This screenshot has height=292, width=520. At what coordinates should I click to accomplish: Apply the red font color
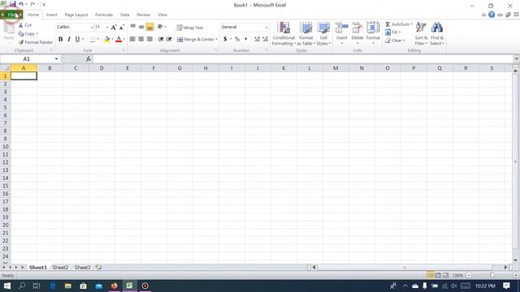click(119, 40)
